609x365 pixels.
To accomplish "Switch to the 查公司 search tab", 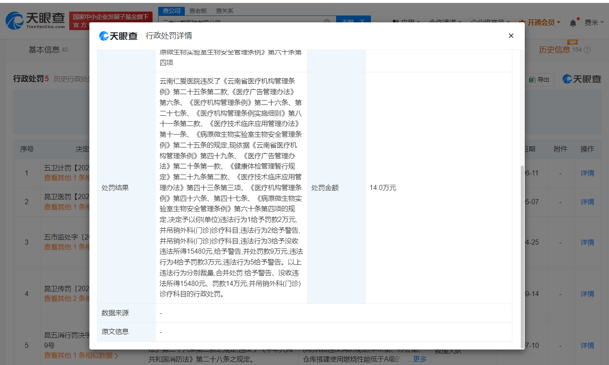I will click(x=171, y=11).
